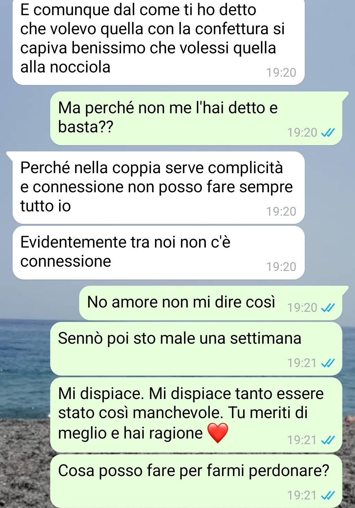Tap 19:21 timestamp on 'Sennò poi' message
355x508 pixels.
pyautogui.click(x=302, y=363)
